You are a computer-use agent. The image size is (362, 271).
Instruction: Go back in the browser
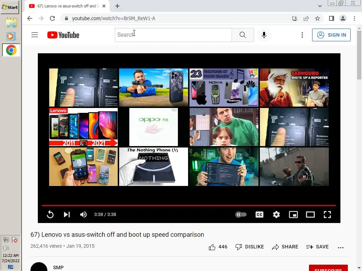point(30,18)
